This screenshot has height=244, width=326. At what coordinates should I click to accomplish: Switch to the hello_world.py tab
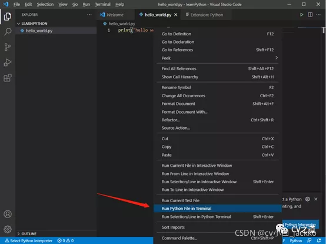coord(158,15)
